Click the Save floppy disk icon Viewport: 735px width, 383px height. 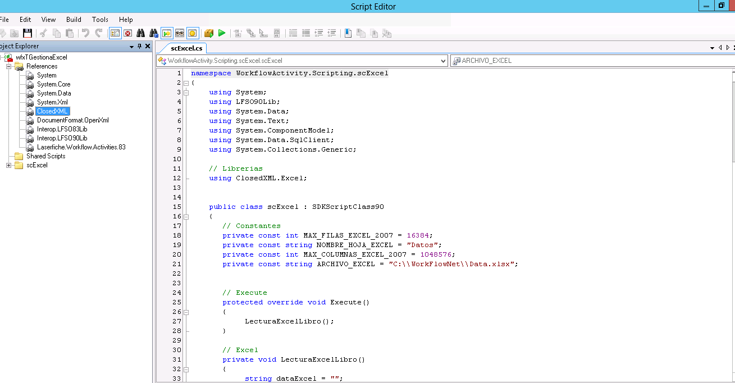(x=27, y=34)
